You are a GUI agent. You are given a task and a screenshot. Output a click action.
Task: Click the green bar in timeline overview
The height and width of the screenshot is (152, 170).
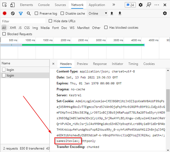(83, 45)
